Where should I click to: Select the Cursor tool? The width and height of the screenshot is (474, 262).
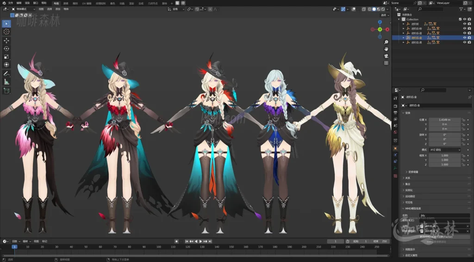coord(6,31)
